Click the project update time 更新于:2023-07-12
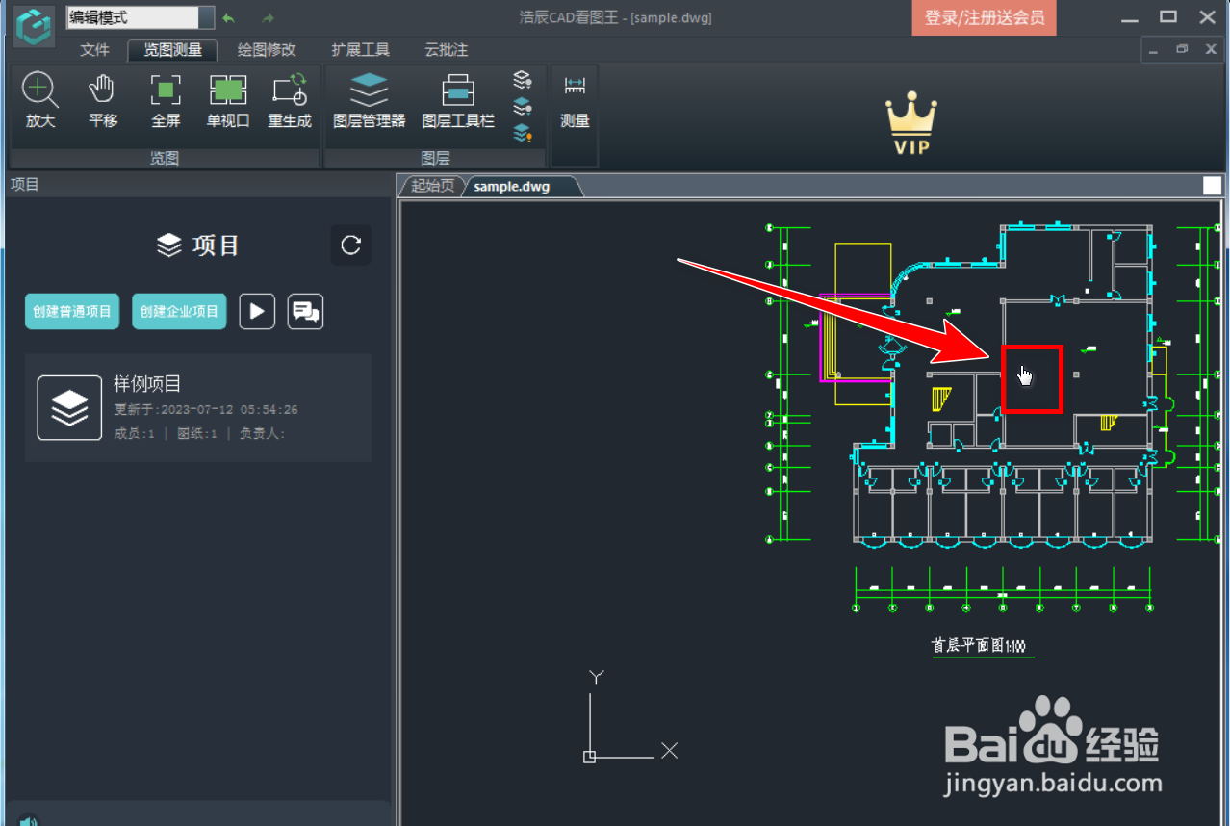This screenshot has width=1230, height=826. (206, 410)
